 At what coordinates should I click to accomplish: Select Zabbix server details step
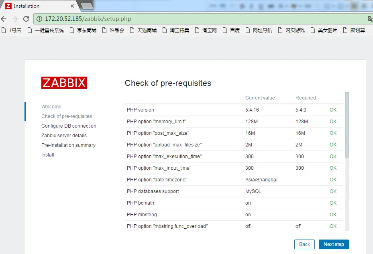(64, 136)
